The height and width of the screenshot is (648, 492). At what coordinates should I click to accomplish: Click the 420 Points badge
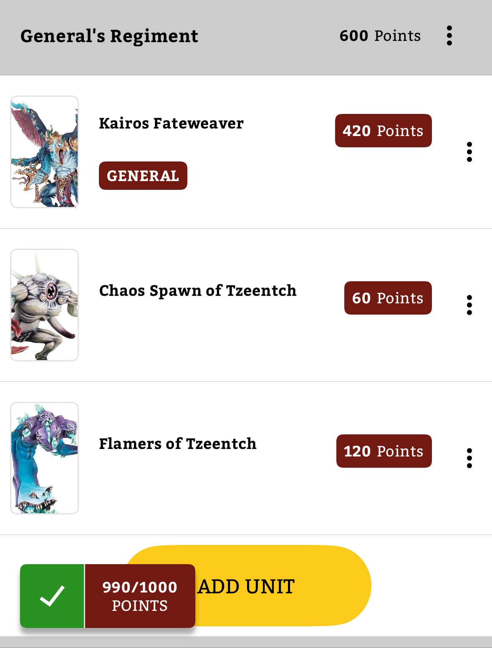(383, 131)
